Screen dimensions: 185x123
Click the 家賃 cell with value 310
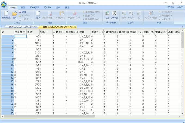coord(33,53)
